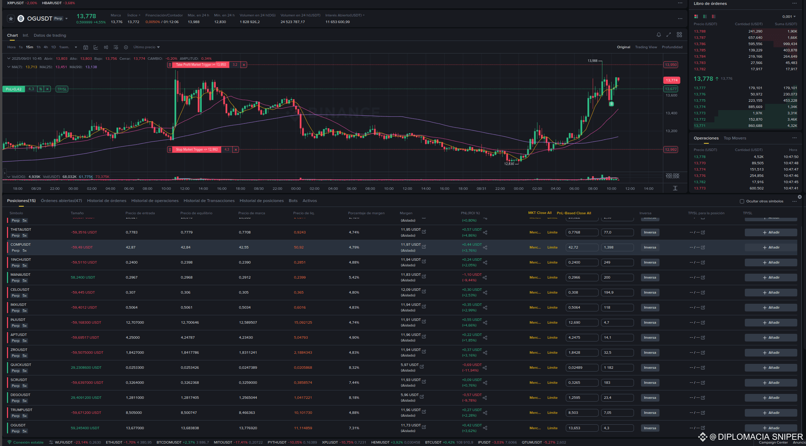Image resolution: width=806 pixels, height=446 pixels.
Task: Collapse the OHLC info line chevron
Action: pos(9,59)
